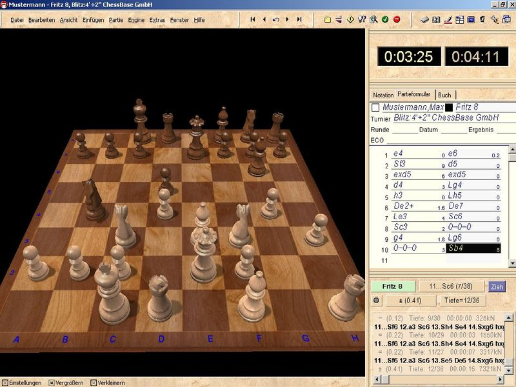This screenshot has width=516, height=387.
Task: Open the Bearbeiten menu
Action: [x=42, y=20]
